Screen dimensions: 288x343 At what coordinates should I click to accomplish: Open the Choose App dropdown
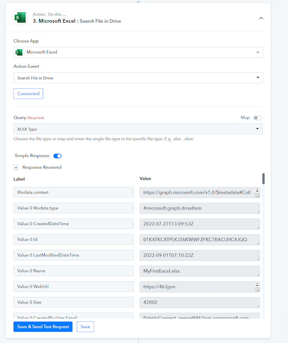138,52
